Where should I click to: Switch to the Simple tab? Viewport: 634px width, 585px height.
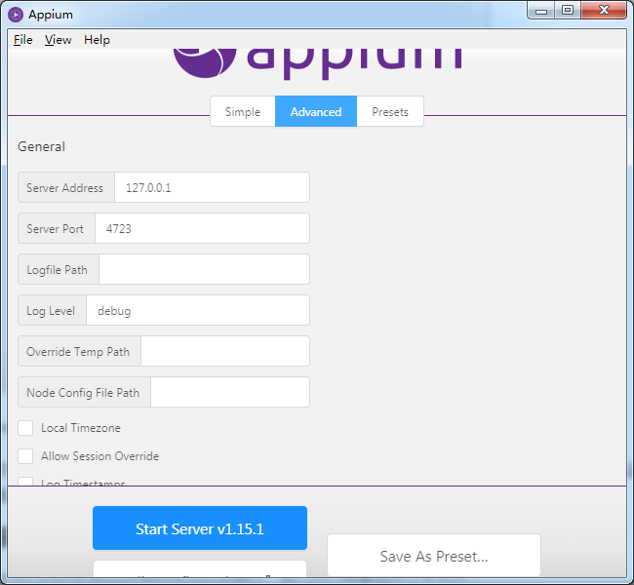(x=243, y=111)
